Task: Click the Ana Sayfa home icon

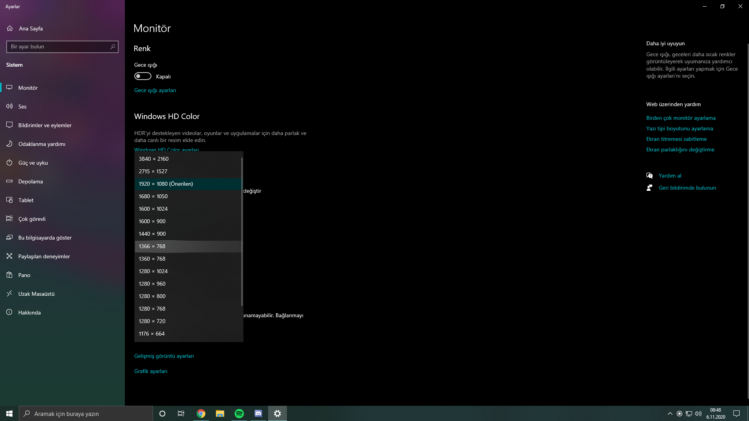Action: pos(10,28)
